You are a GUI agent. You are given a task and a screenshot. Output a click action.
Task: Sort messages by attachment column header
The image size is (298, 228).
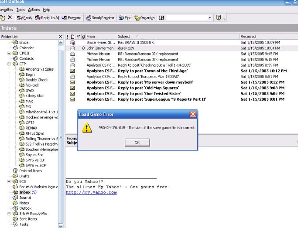(83, 36)
